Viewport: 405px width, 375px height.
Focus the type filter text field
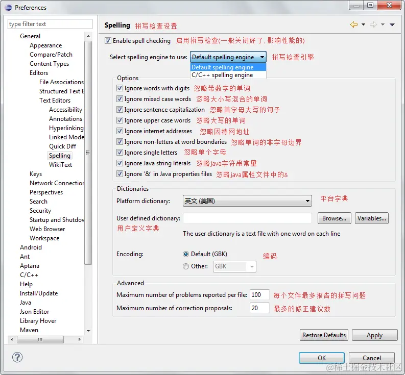click(50, 24)
